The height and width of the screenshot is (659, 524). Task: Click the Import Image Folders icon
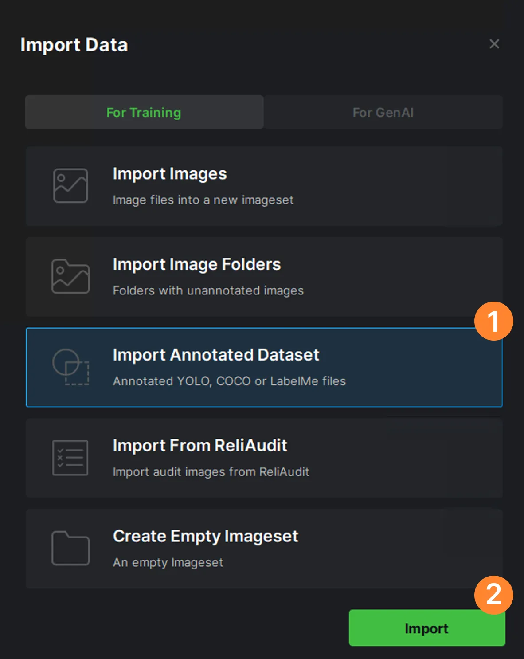click(70, 276)
